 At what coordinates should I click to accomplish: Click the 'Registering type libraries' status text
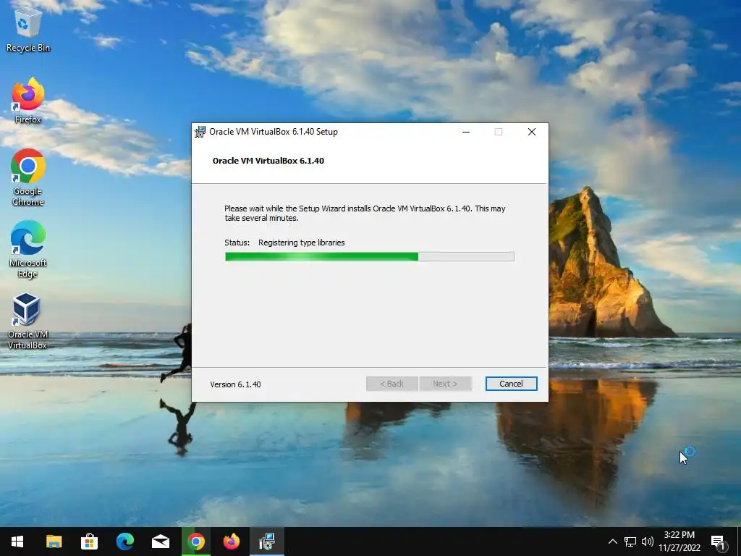(x=302, y=243)
